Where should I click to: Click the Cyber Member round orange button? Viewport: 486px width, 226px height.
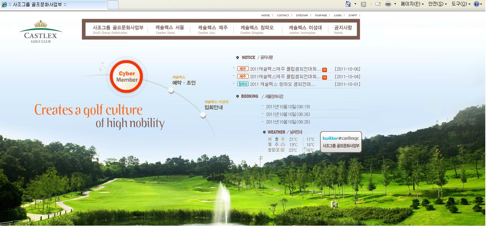pyautogui.click(x=126, y=76)
